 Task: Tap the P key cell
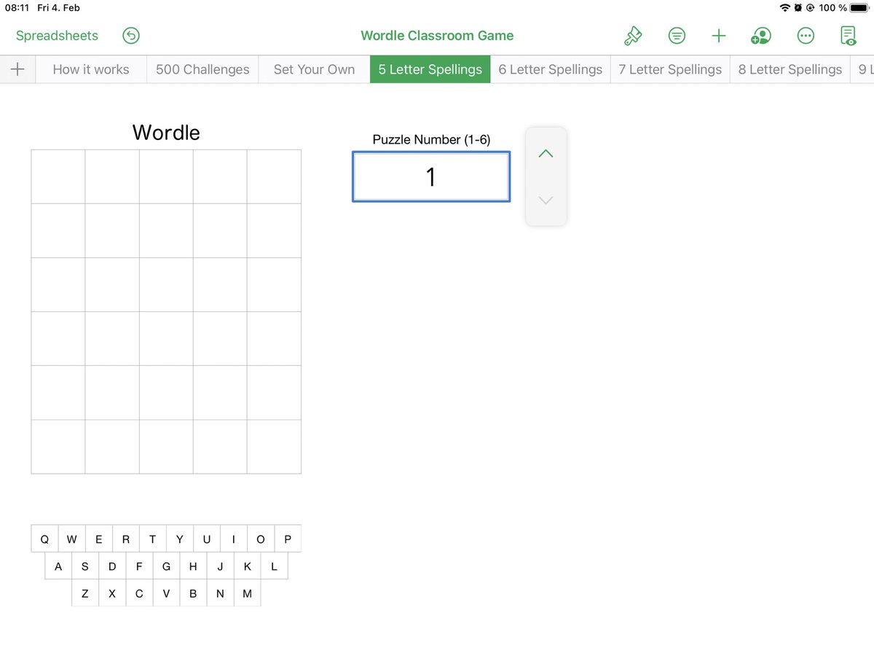288,539
